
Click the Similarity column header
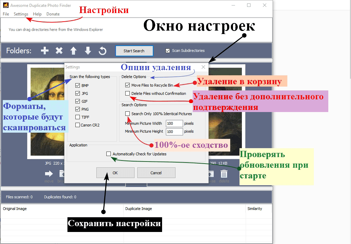[255, 209]
